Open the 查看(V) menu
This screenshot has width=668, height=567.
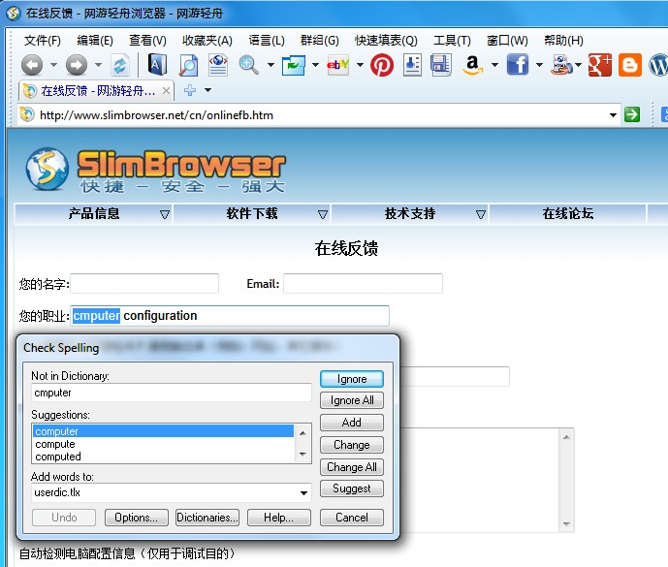[x=147, y=41]
